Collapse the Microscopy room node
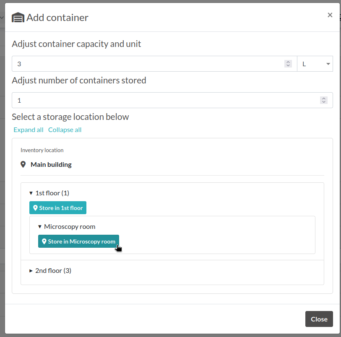Screen dimensions: 341x337 pyautogui.click(x=39, y=227)
